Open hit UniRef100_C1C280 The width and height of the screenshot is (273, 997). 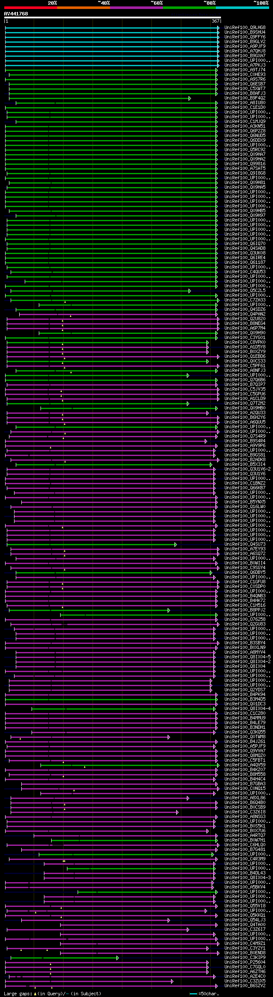[245, 713]
